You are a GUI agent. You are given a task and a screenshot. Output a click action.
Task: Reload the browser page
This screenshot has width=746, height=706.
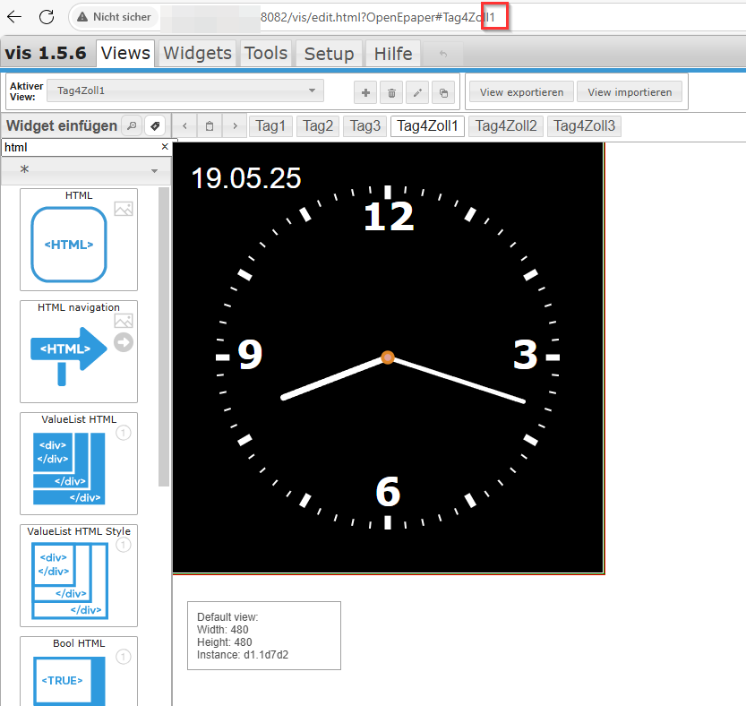(x=47, y=17)
